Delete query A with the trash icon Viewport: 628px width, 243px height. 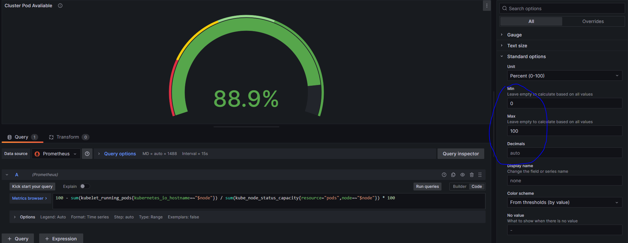pos(471,175)
